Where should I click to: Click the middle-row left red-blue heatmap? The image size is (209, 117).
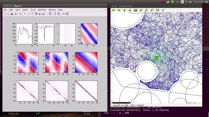(x=27, y=62)
